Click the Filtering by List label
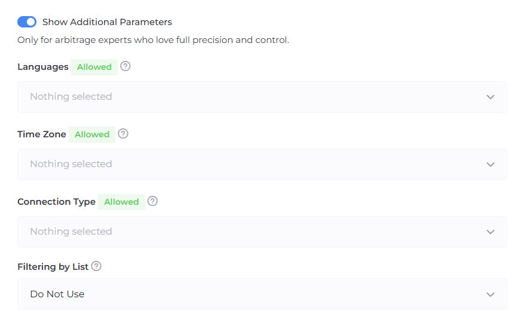This screenshot has width=531, height=317. 53,267
